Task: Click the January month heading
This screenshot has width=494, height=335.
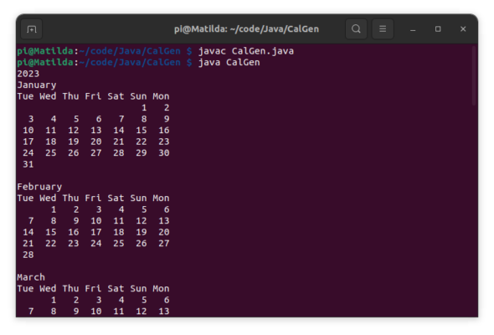Action: click(37, 85)
